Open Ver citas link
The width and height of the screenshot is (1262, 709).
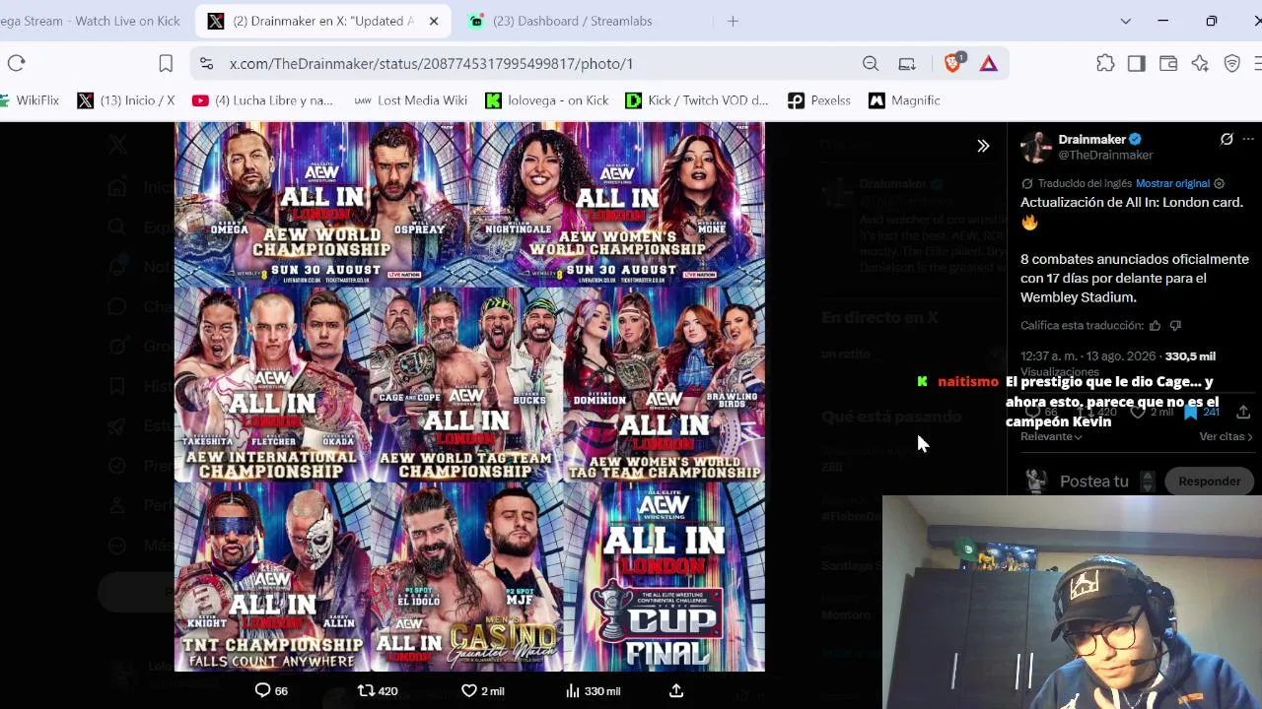point(1226,436)
